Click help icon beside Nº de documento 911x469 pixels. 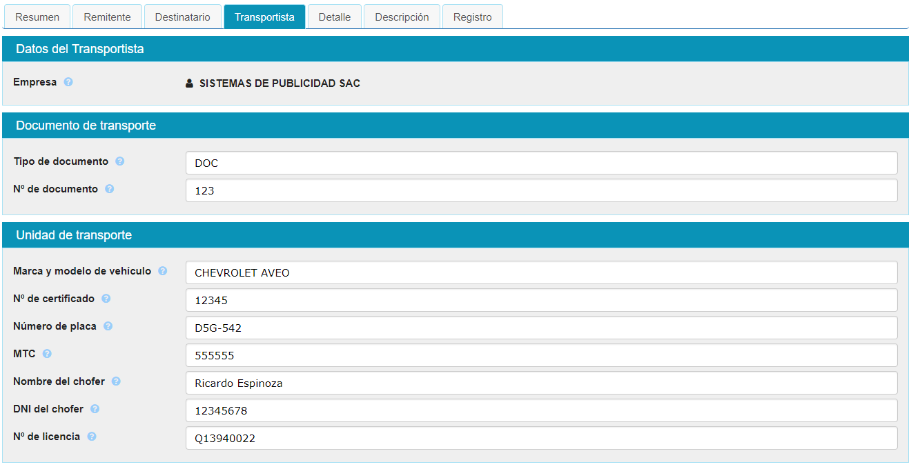point(110,189)
